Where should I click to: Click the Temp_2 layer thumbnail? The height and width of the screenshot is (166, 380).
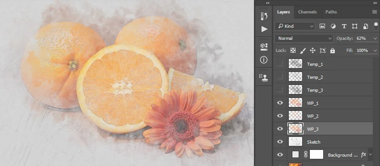pyautogui.click(x=296, y=77)
